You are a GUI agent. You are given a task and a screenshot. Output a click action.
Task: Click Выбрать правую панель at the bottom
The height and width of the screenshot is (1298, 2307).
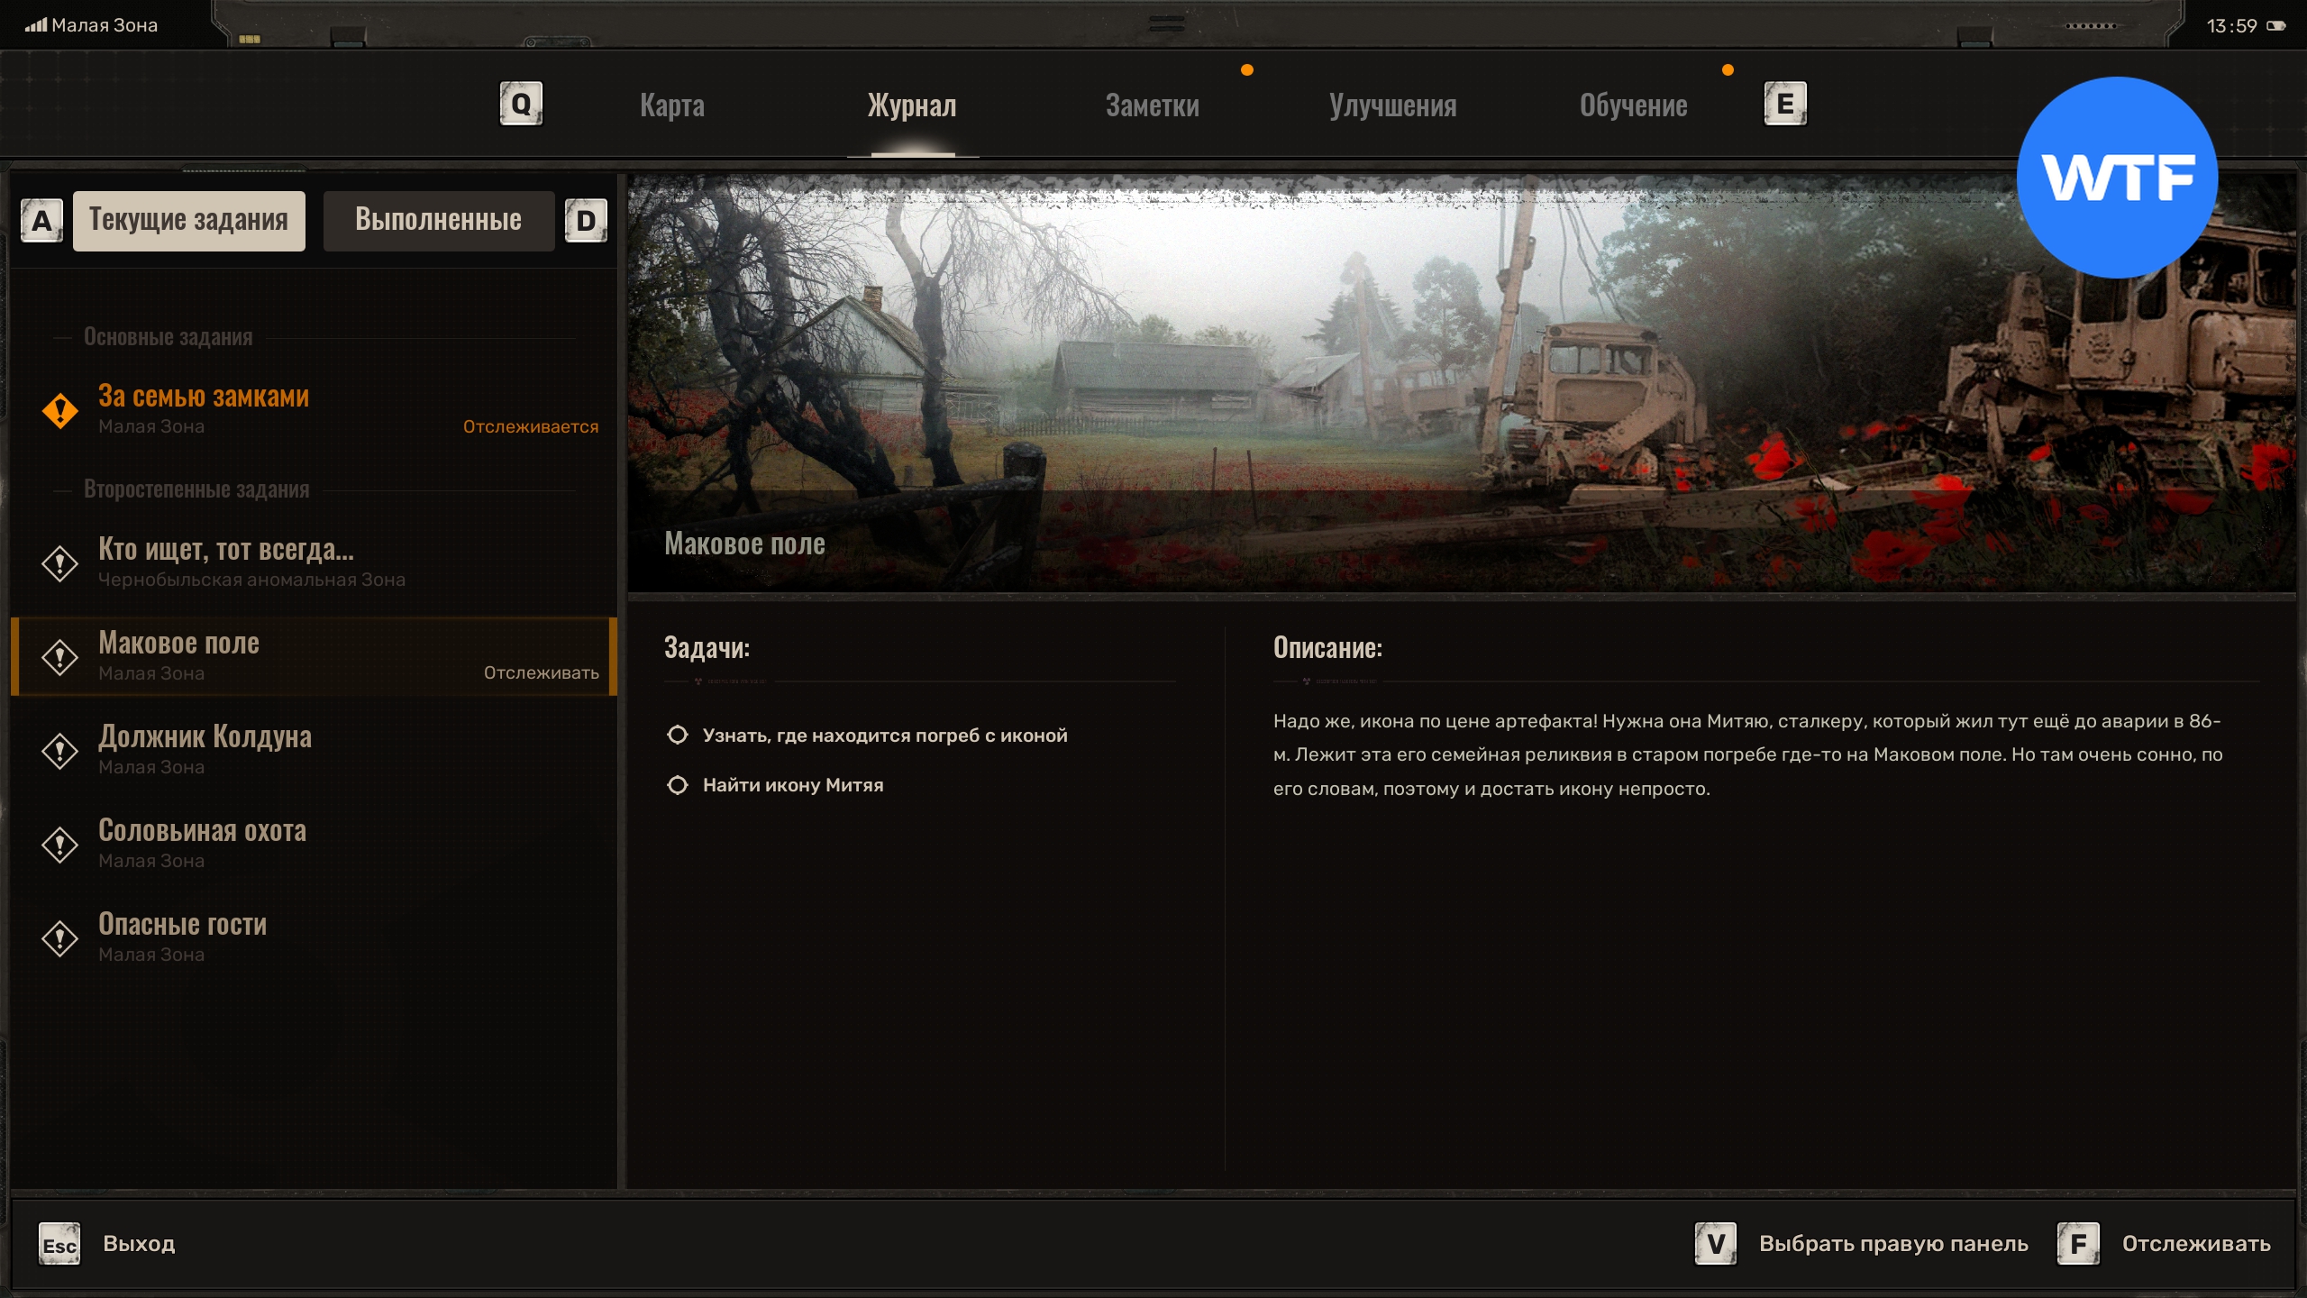(x=1892, y=1244)
